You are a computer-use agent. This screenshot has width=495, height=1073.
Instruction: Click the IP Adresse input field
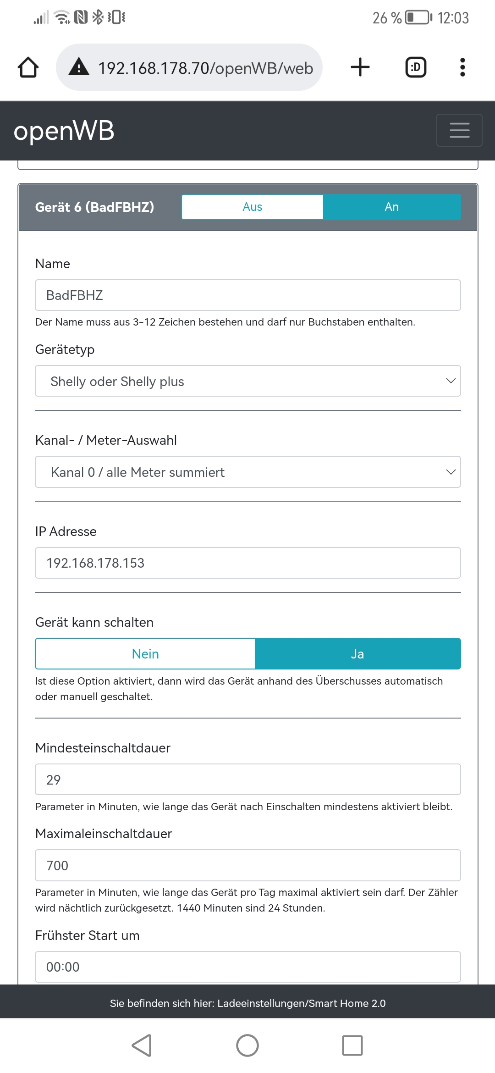[x=247, y=563]
